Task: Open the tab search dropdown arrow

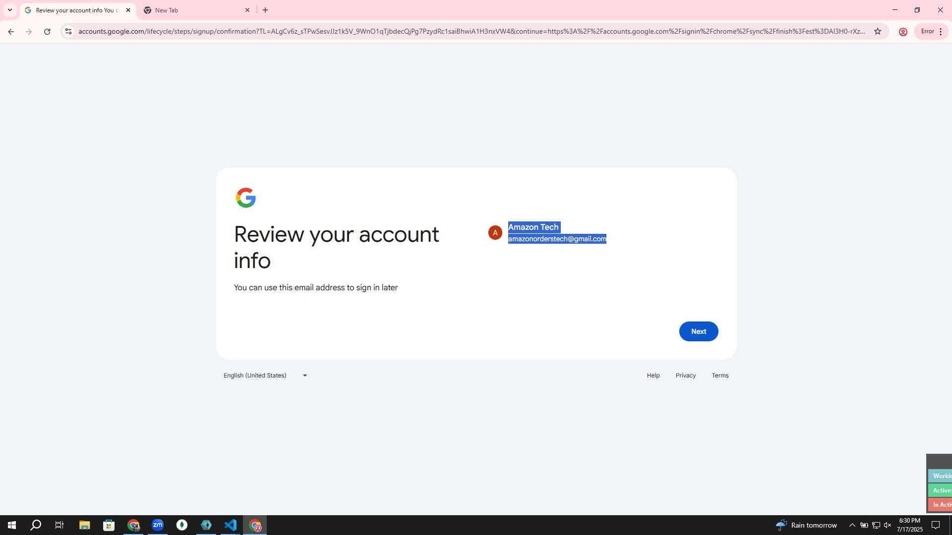Action: pos(10,10)
